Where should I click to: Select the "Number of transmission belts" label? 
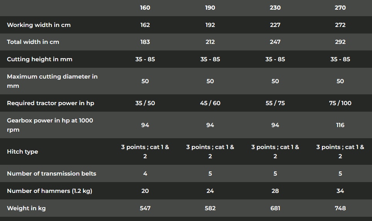(51, 174)
